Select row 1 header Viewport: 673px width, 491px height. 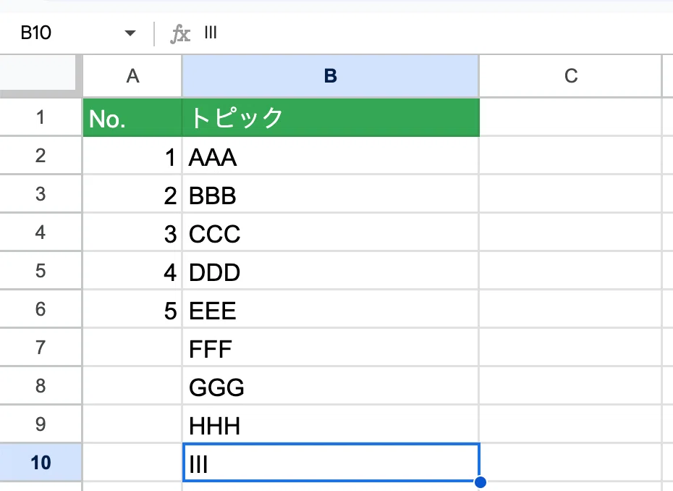[41, 117]
